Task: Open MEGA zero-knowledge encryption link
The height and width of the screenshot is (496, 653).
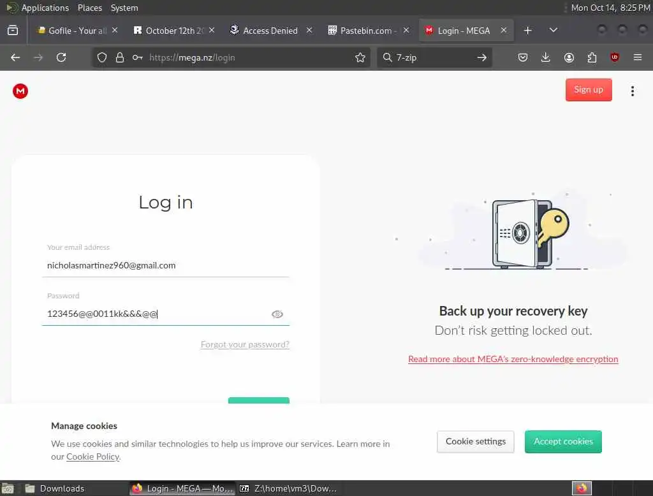Action: click(x=513, y=359)
